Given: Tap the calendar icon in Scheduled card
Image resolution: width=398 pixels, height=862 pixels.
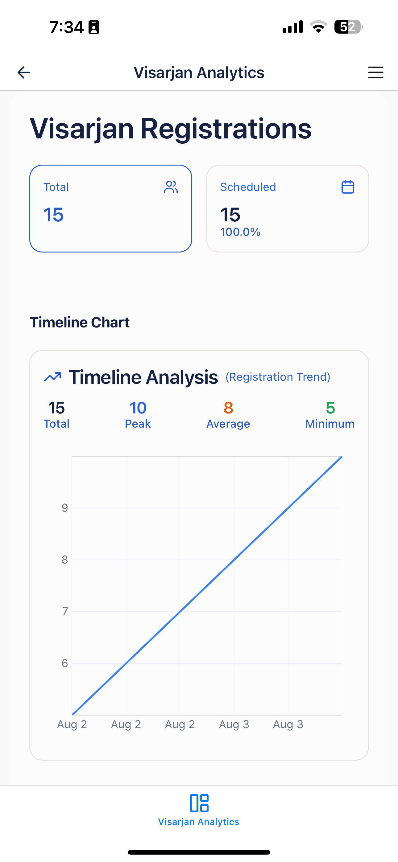Looking at the screenshot, I should (x=347, y=187).
